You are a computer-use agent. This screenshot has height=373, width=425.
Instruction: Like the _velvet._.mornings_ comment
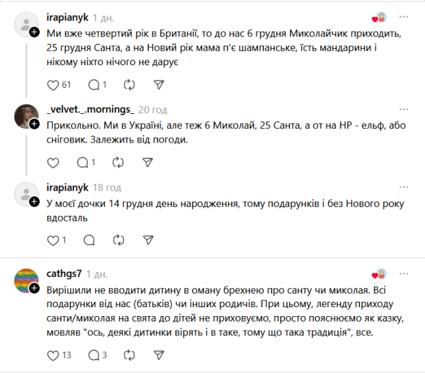pyautogui.click(x=53, y=163)
